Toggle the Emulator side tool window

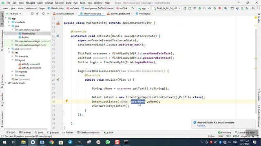[259, 95]
